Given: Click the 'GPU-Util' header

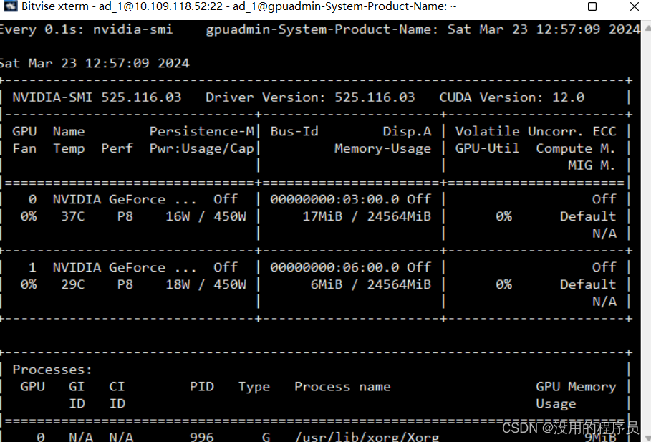Looking at the screenshot, I should tap(488, 148).
